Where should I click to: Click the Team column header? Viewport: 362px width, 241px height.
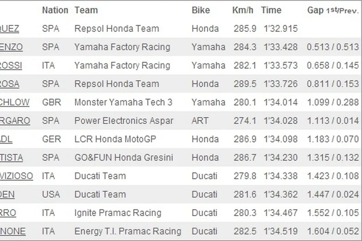point(86,10)
